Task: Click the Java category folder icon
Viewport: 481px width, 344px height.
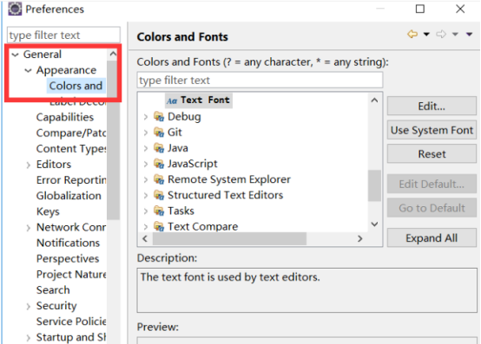Action: coord(159,148)
